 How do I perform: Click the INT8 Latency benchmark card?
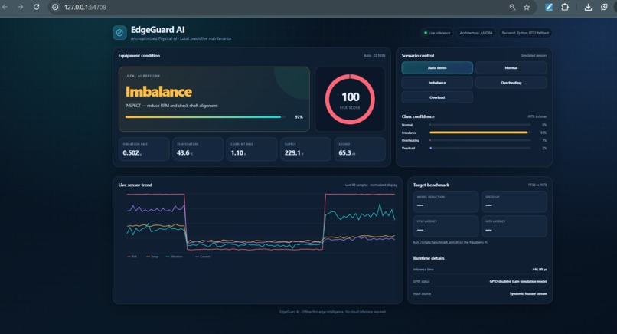pos(514,226)
